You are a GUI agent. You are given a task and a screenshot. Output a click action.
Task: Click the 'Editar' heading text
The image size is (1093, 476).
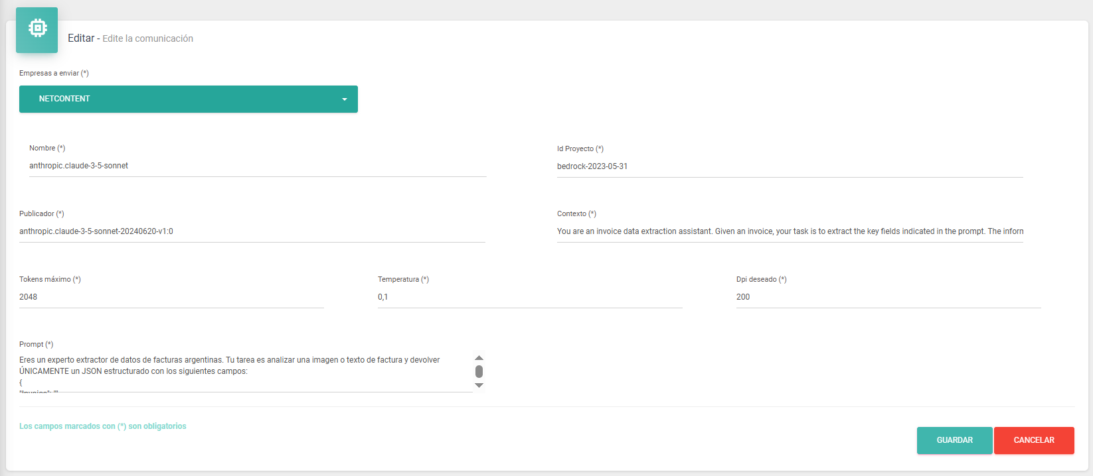pos(81,38)
